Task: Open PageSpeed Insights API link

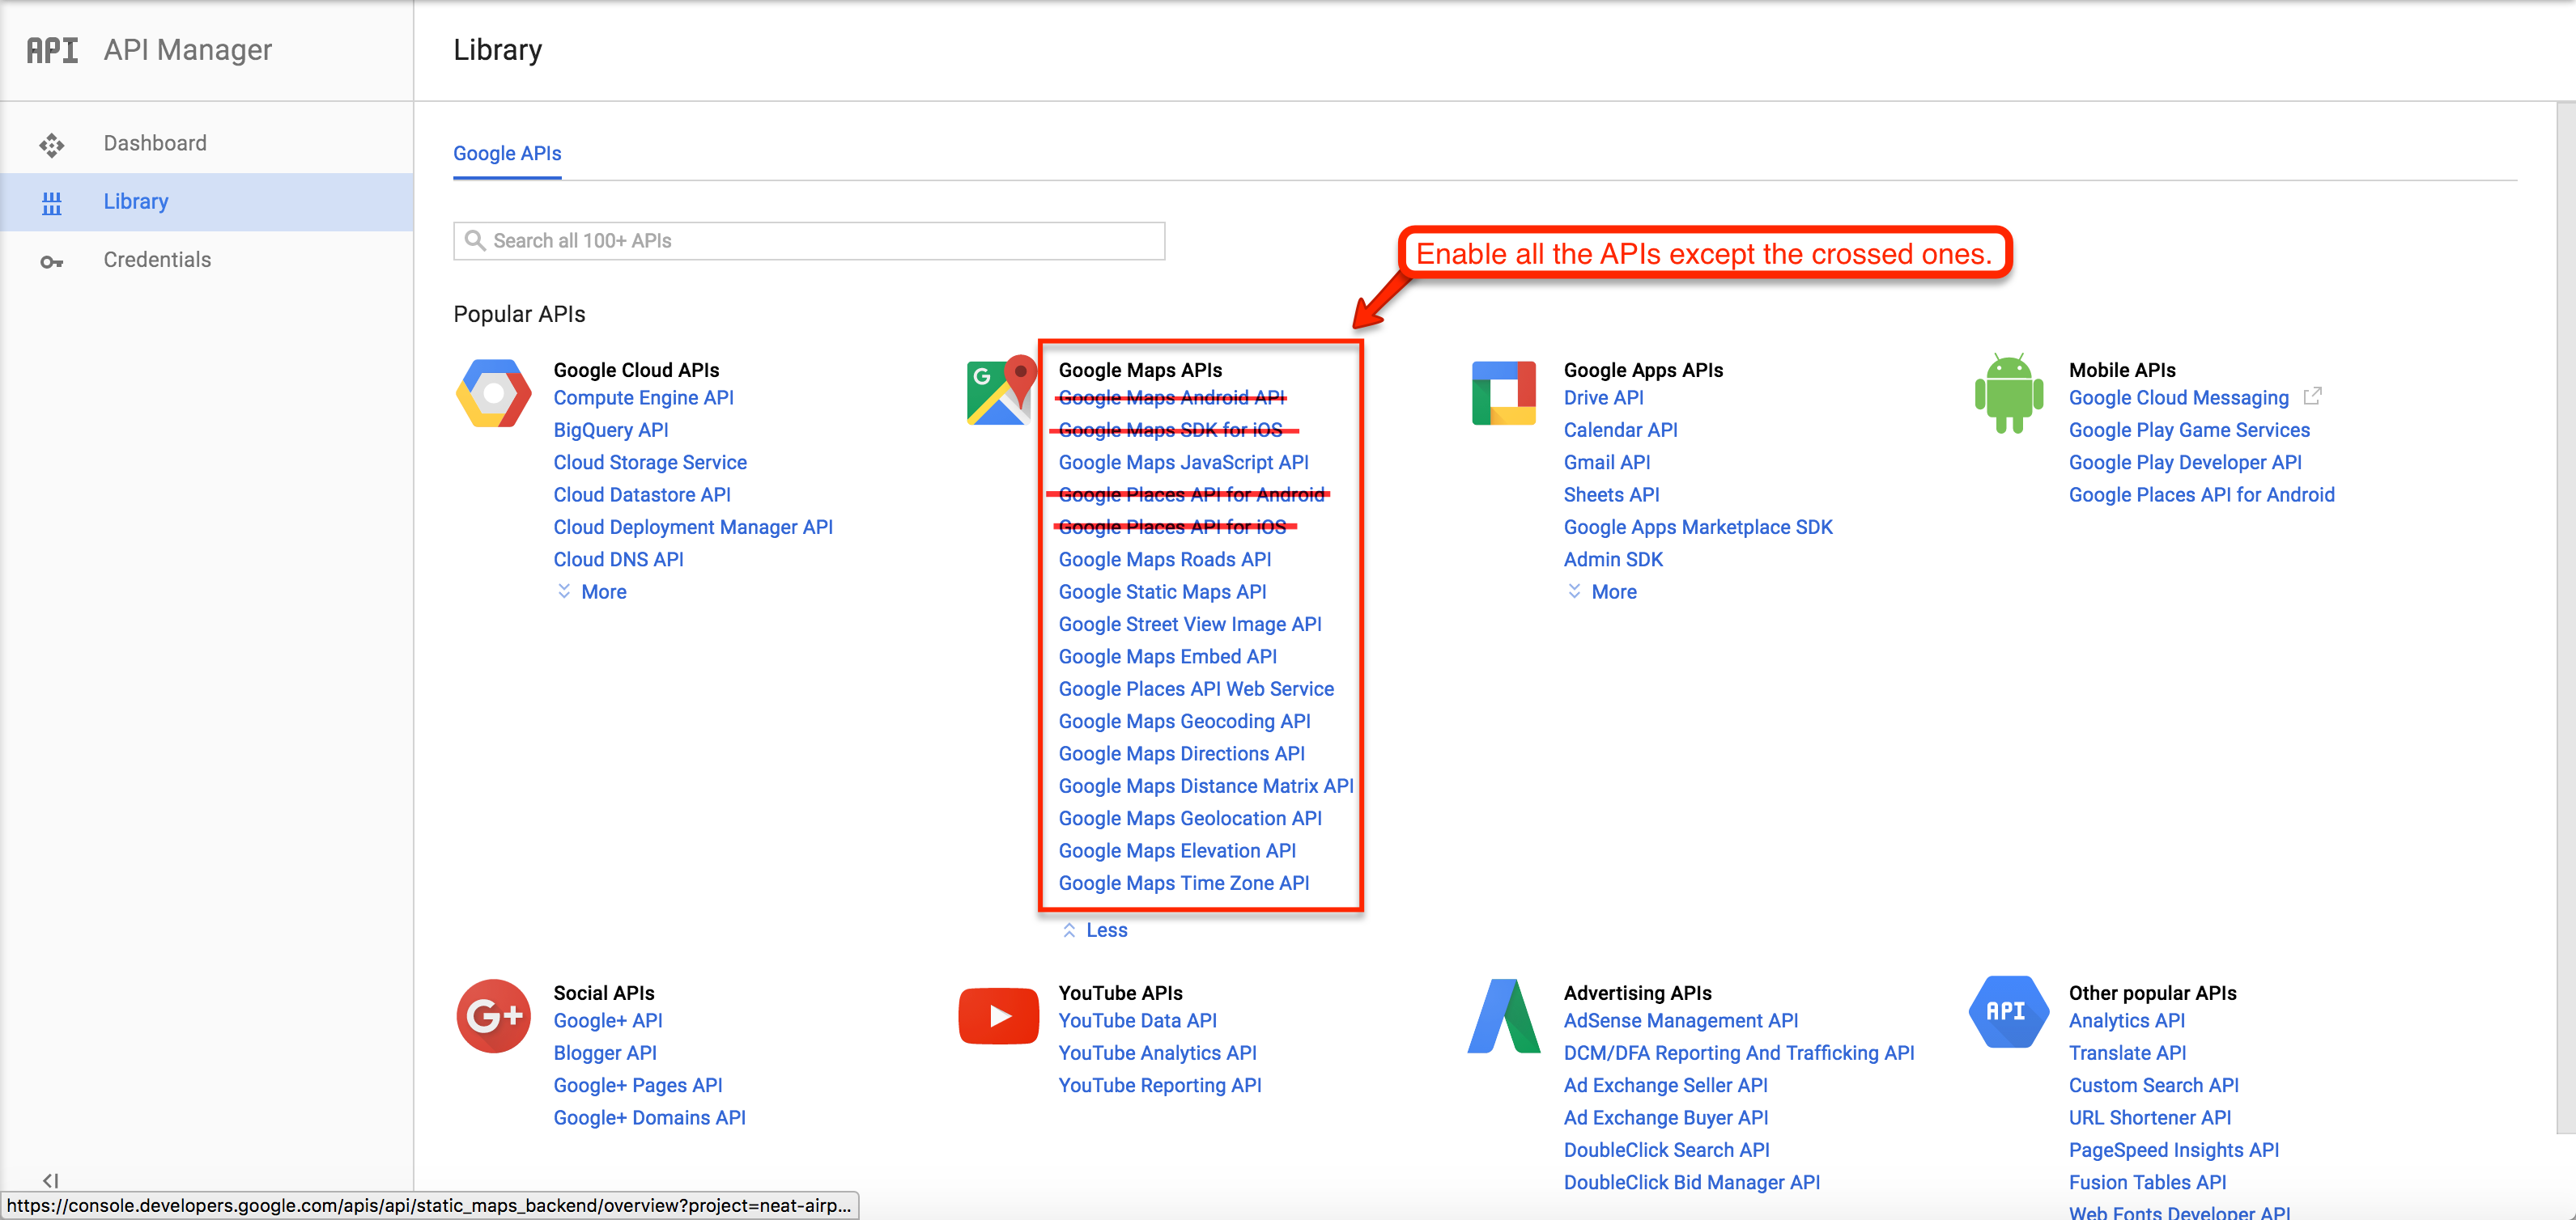Action: click(x=2173, y=1150)
